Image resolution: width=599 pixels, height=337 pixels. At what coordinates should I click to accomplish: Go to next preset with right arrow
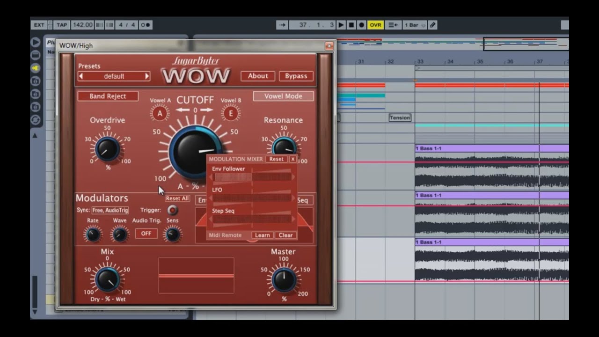[147, 76]
